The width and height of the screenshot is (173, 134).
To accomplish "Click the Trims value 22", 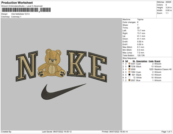I will coord(138,28).
